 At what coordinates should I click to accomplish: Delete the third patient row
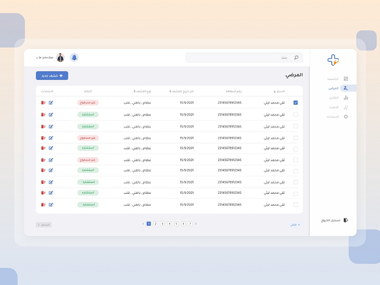(43, 126)
